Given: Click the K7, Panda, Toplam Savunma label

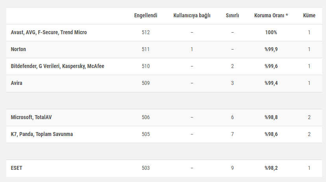Looking at the screenshot, I should pos(42,134).
